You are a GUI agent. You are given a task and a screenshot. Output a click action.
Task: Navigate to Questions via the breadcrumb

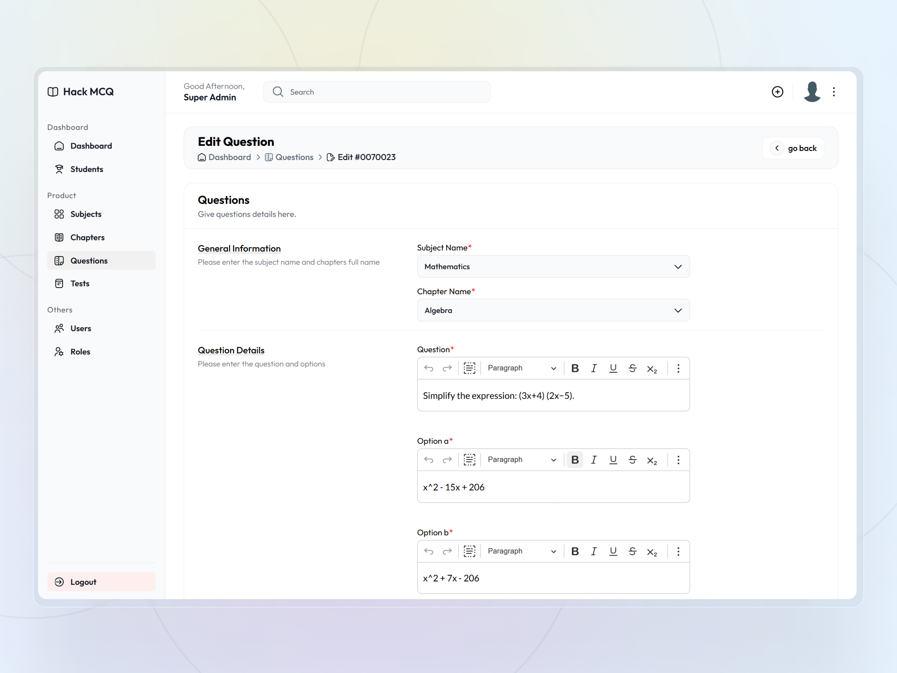point(295,157)
